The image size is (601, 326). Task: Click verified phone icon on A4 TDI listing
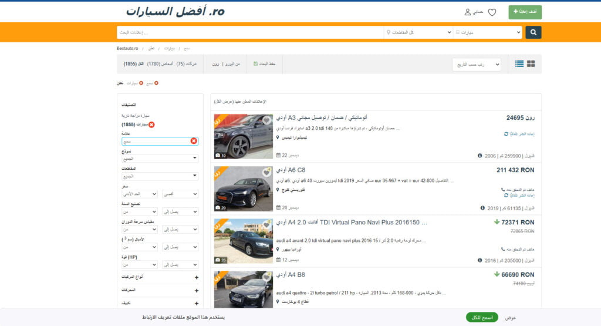503,249
